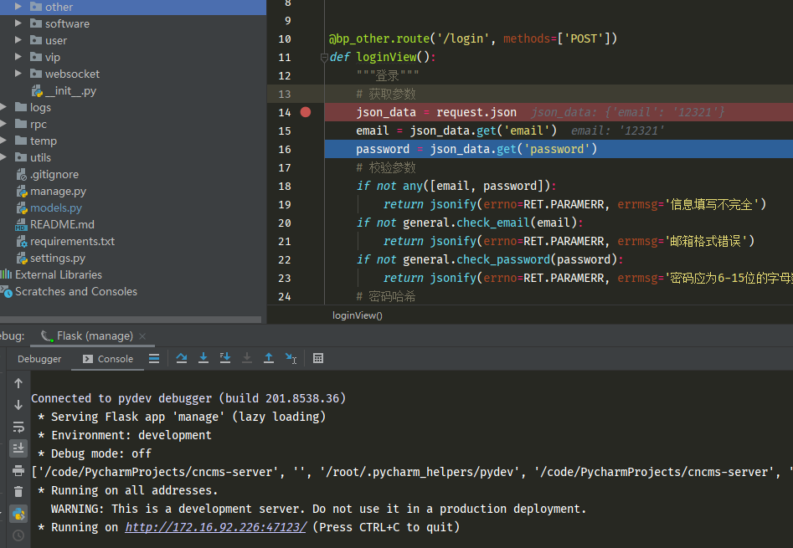Image resolution: width=793 pixels, height=548 pixels.
Task: Toggle soft-wrap in console
Action: (18, 427)
